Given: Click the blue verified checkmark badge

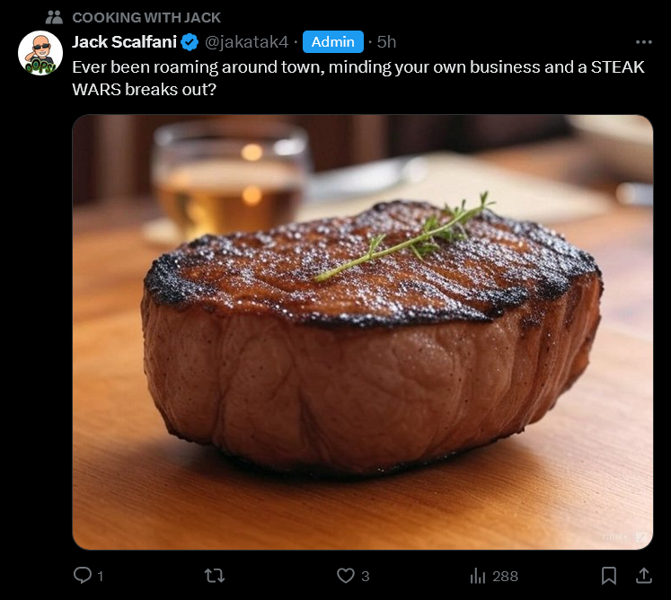Looking at the screenshot, I should (x=190, y=42).
